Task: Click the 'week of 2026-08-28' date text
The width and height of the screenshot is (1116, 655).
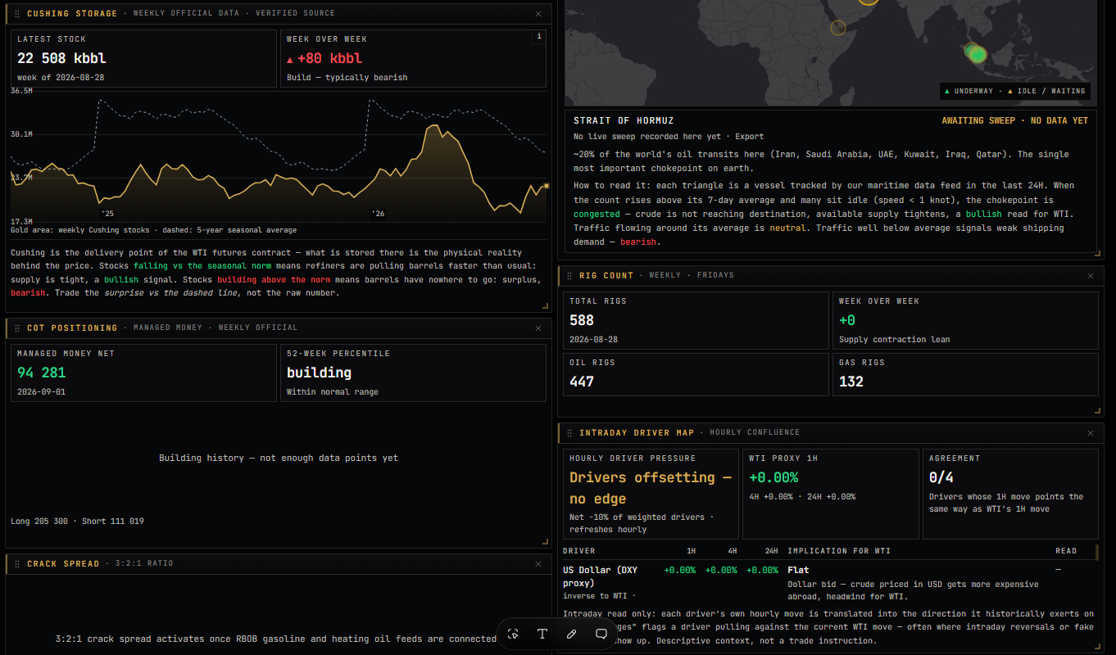Action: coord(61,78)
